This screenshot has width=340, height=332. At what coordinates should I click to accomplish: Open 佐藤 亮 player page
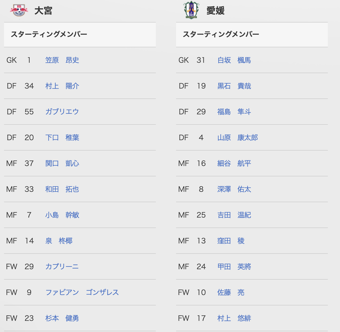[x=231, y=292]
